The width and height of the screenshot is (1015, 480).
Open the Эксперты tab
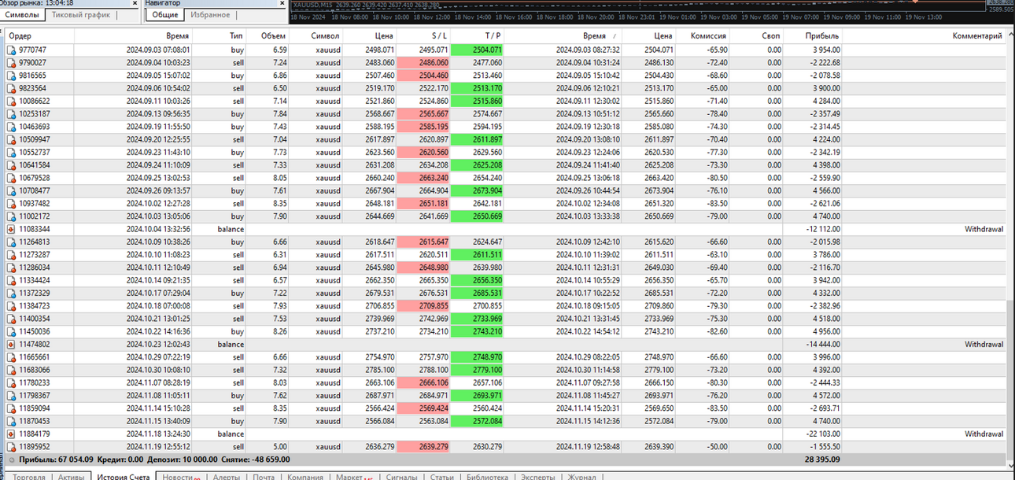click(537, 476)
